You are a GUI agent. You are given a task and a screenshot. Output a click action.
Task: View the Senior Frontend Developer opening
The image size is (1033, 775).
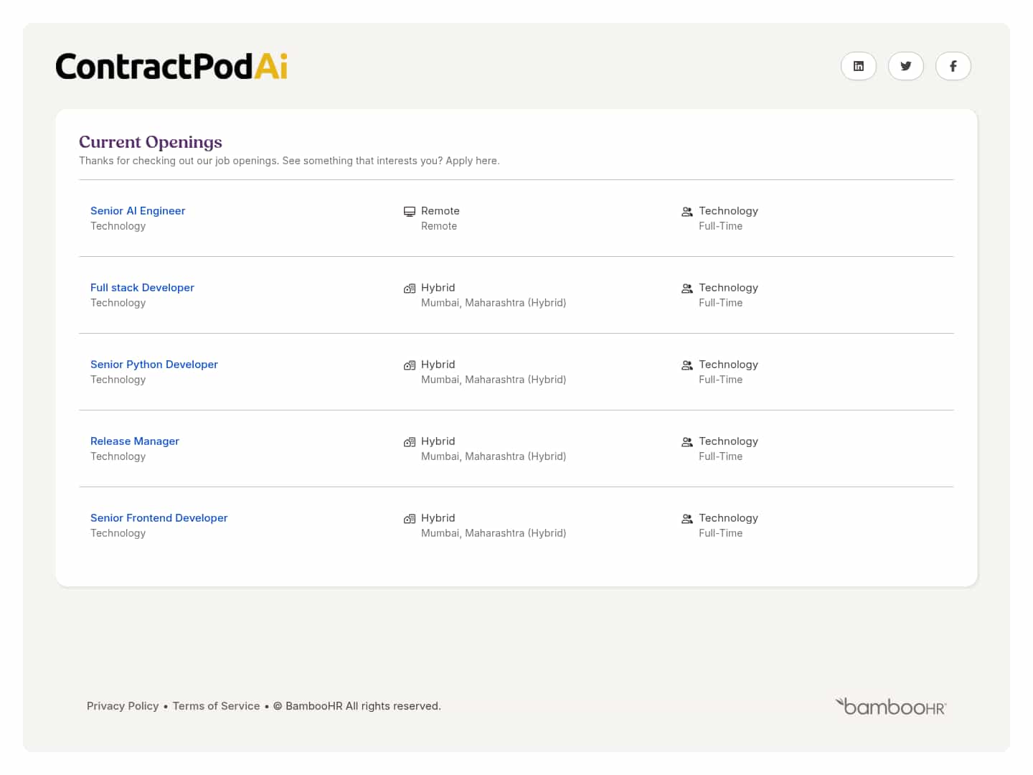point(159,518)
